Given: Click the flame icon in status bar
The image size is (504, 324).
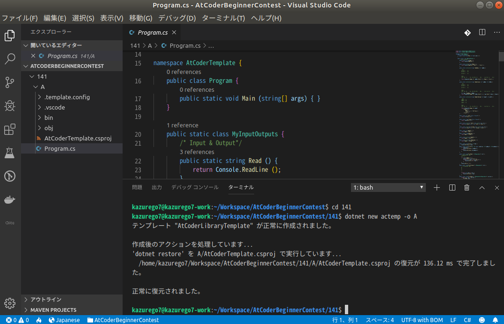Looking at the screenshot, I should (39, 320).
